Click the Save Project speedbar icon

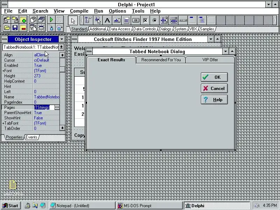(15, 20)
